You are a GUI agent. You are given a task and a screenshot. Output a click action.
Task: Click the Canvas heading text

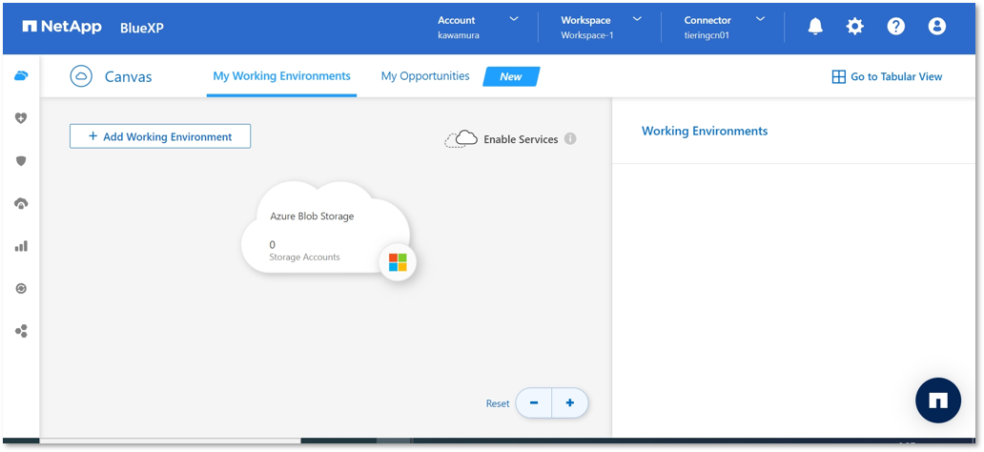click(x=128, y=77)
